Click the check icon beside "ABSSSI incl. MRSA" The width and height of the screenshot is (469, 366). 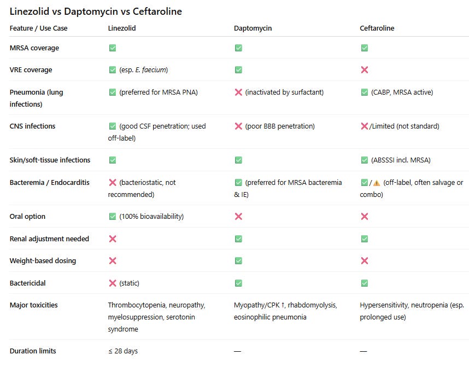pyautogui.click(x=364, y=160)
